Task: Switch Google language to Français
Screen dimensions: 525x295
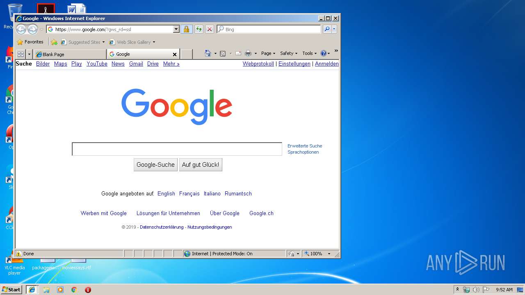Action: tap(189, 193)
